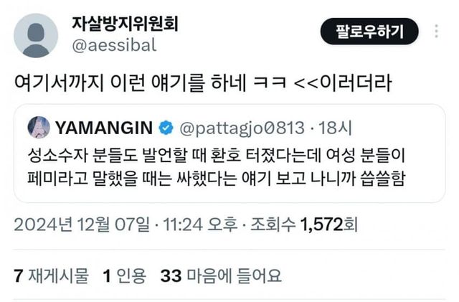
Task: Click the second line of the quoted tweet
Action: click(217, 178)
